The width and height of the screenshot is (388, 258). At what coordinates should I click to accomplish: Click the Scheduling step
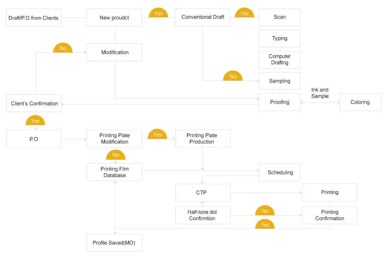pyautogui.click(x=280, y=172)
